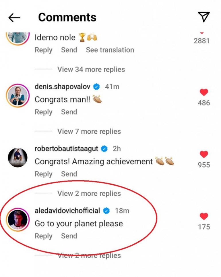Open denis.shapovalov's profile picture
Screen dimensions: 221x277
(18, 96)
